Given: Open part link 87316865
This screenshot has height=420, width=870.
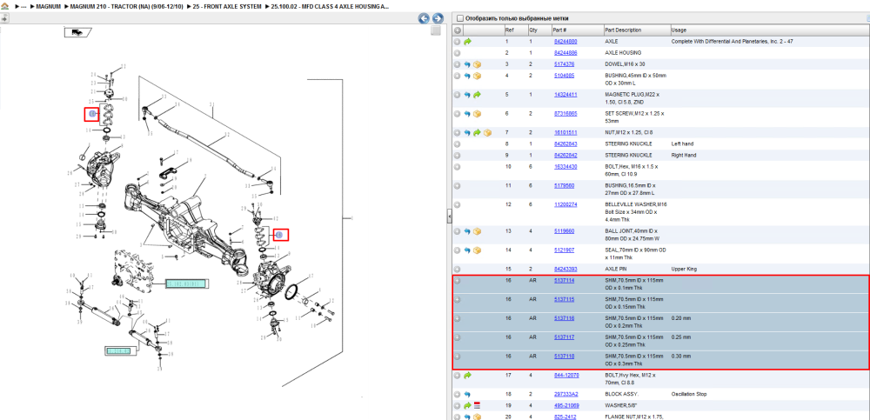Looking at the screenshot, I should (x=565, y=114).
